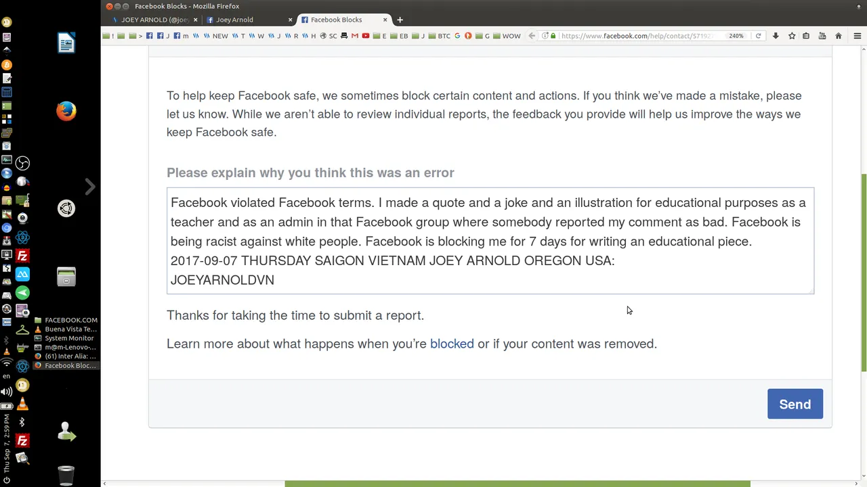This screenshot has height=487, width=867.
Task: Open the Firefox hamburger menu
Action: [x=858, y=36]
